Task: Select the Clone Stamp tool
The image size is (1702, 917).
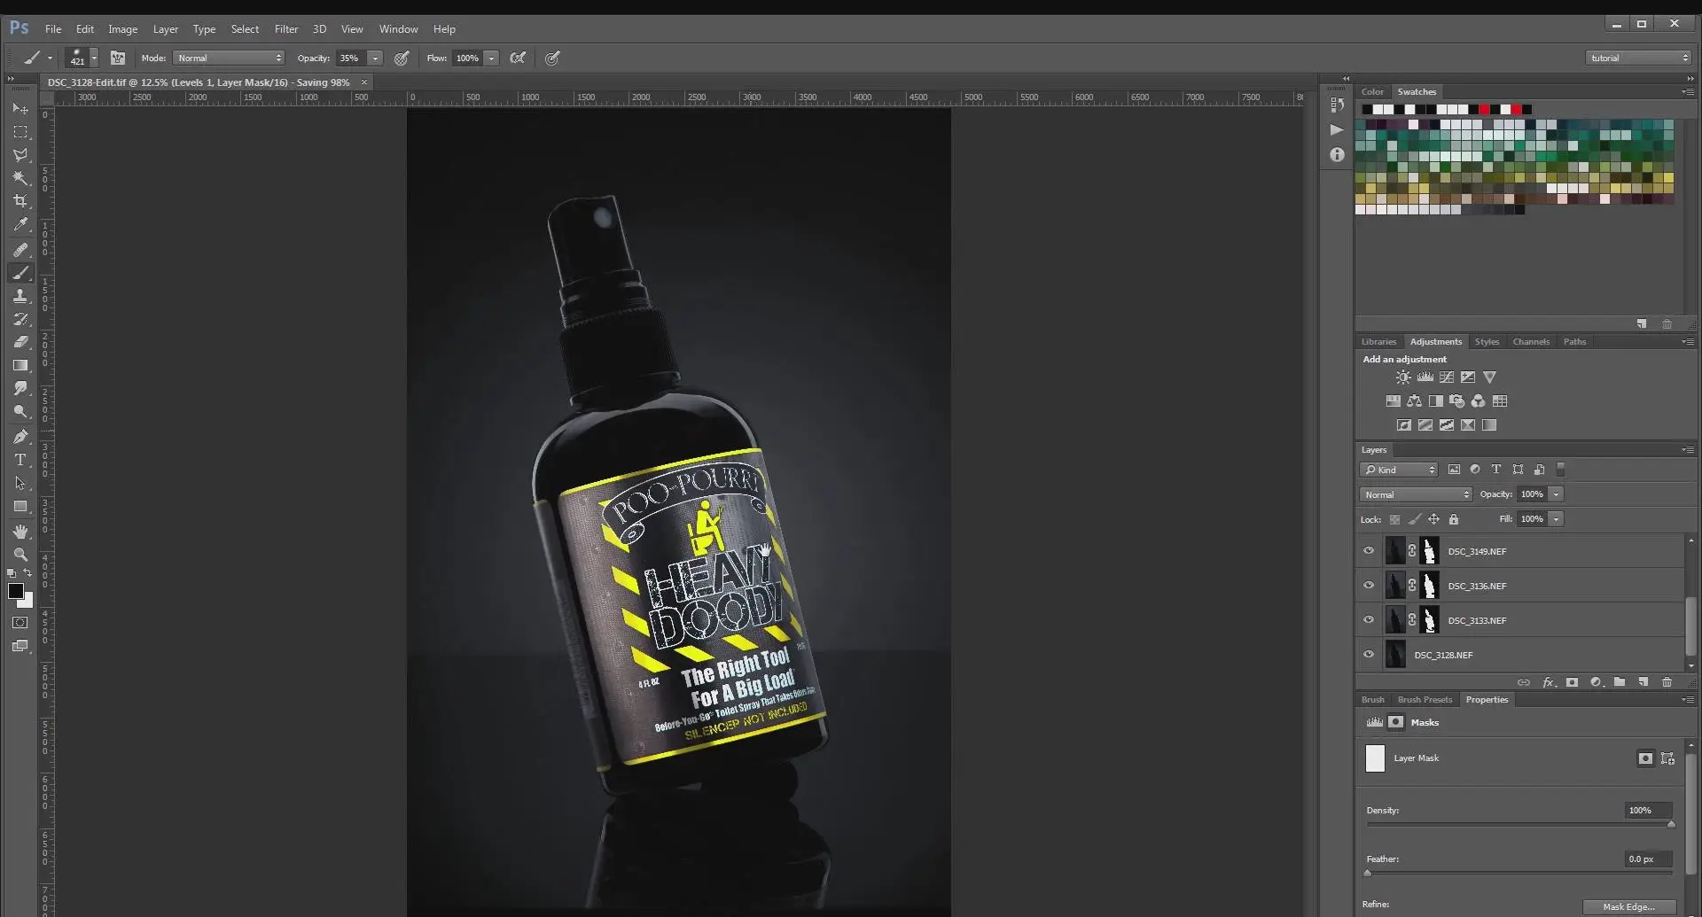Action: coord(20,296)
